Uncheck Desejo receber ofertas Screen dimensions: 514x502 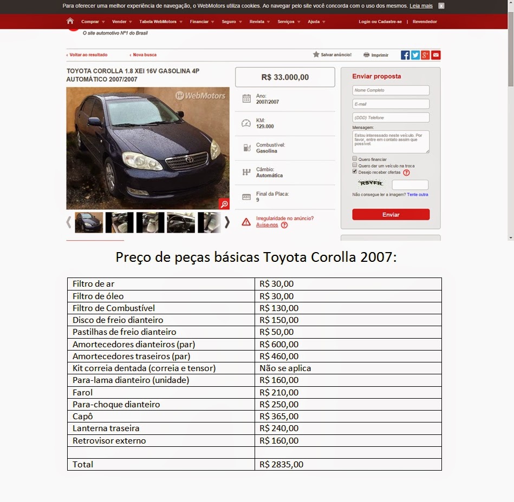click(354, 171)
